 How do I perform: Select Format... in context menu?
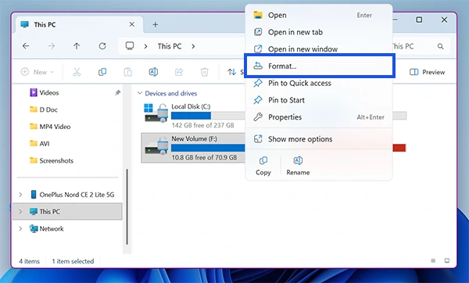coord(319,66)
